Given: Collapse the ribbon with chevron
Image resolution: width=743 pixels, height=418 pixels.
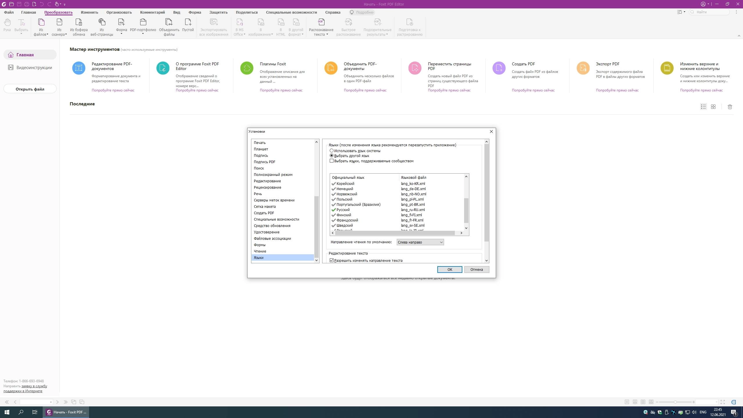Looking at the screenshot, I should pos(739,36).
